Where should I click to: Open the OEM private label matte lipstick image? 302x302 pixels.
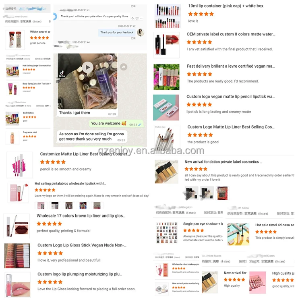click(x=166, y=45)
